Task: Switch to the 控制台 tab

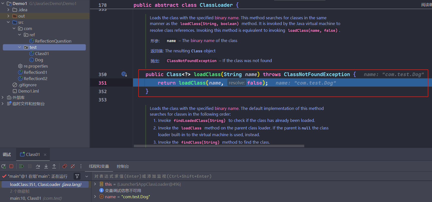Action: (x=123, y=166)
